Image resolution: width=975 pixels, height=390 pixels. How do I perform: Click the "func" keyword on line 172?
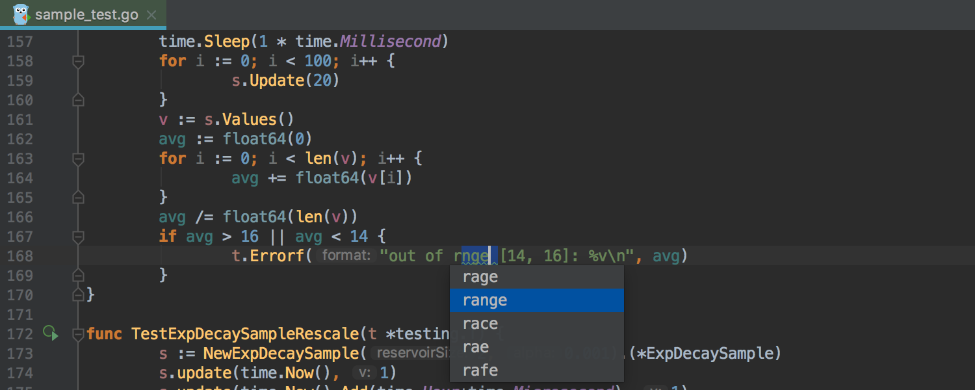coord(104,334)
